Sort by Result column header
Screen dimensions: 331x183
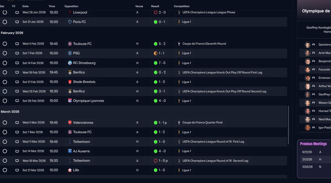pyautogui.click(x=155, y=6)
